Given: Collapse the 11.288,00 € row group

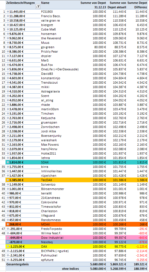Looking at the screenshot, I should (x=8, y=16).
